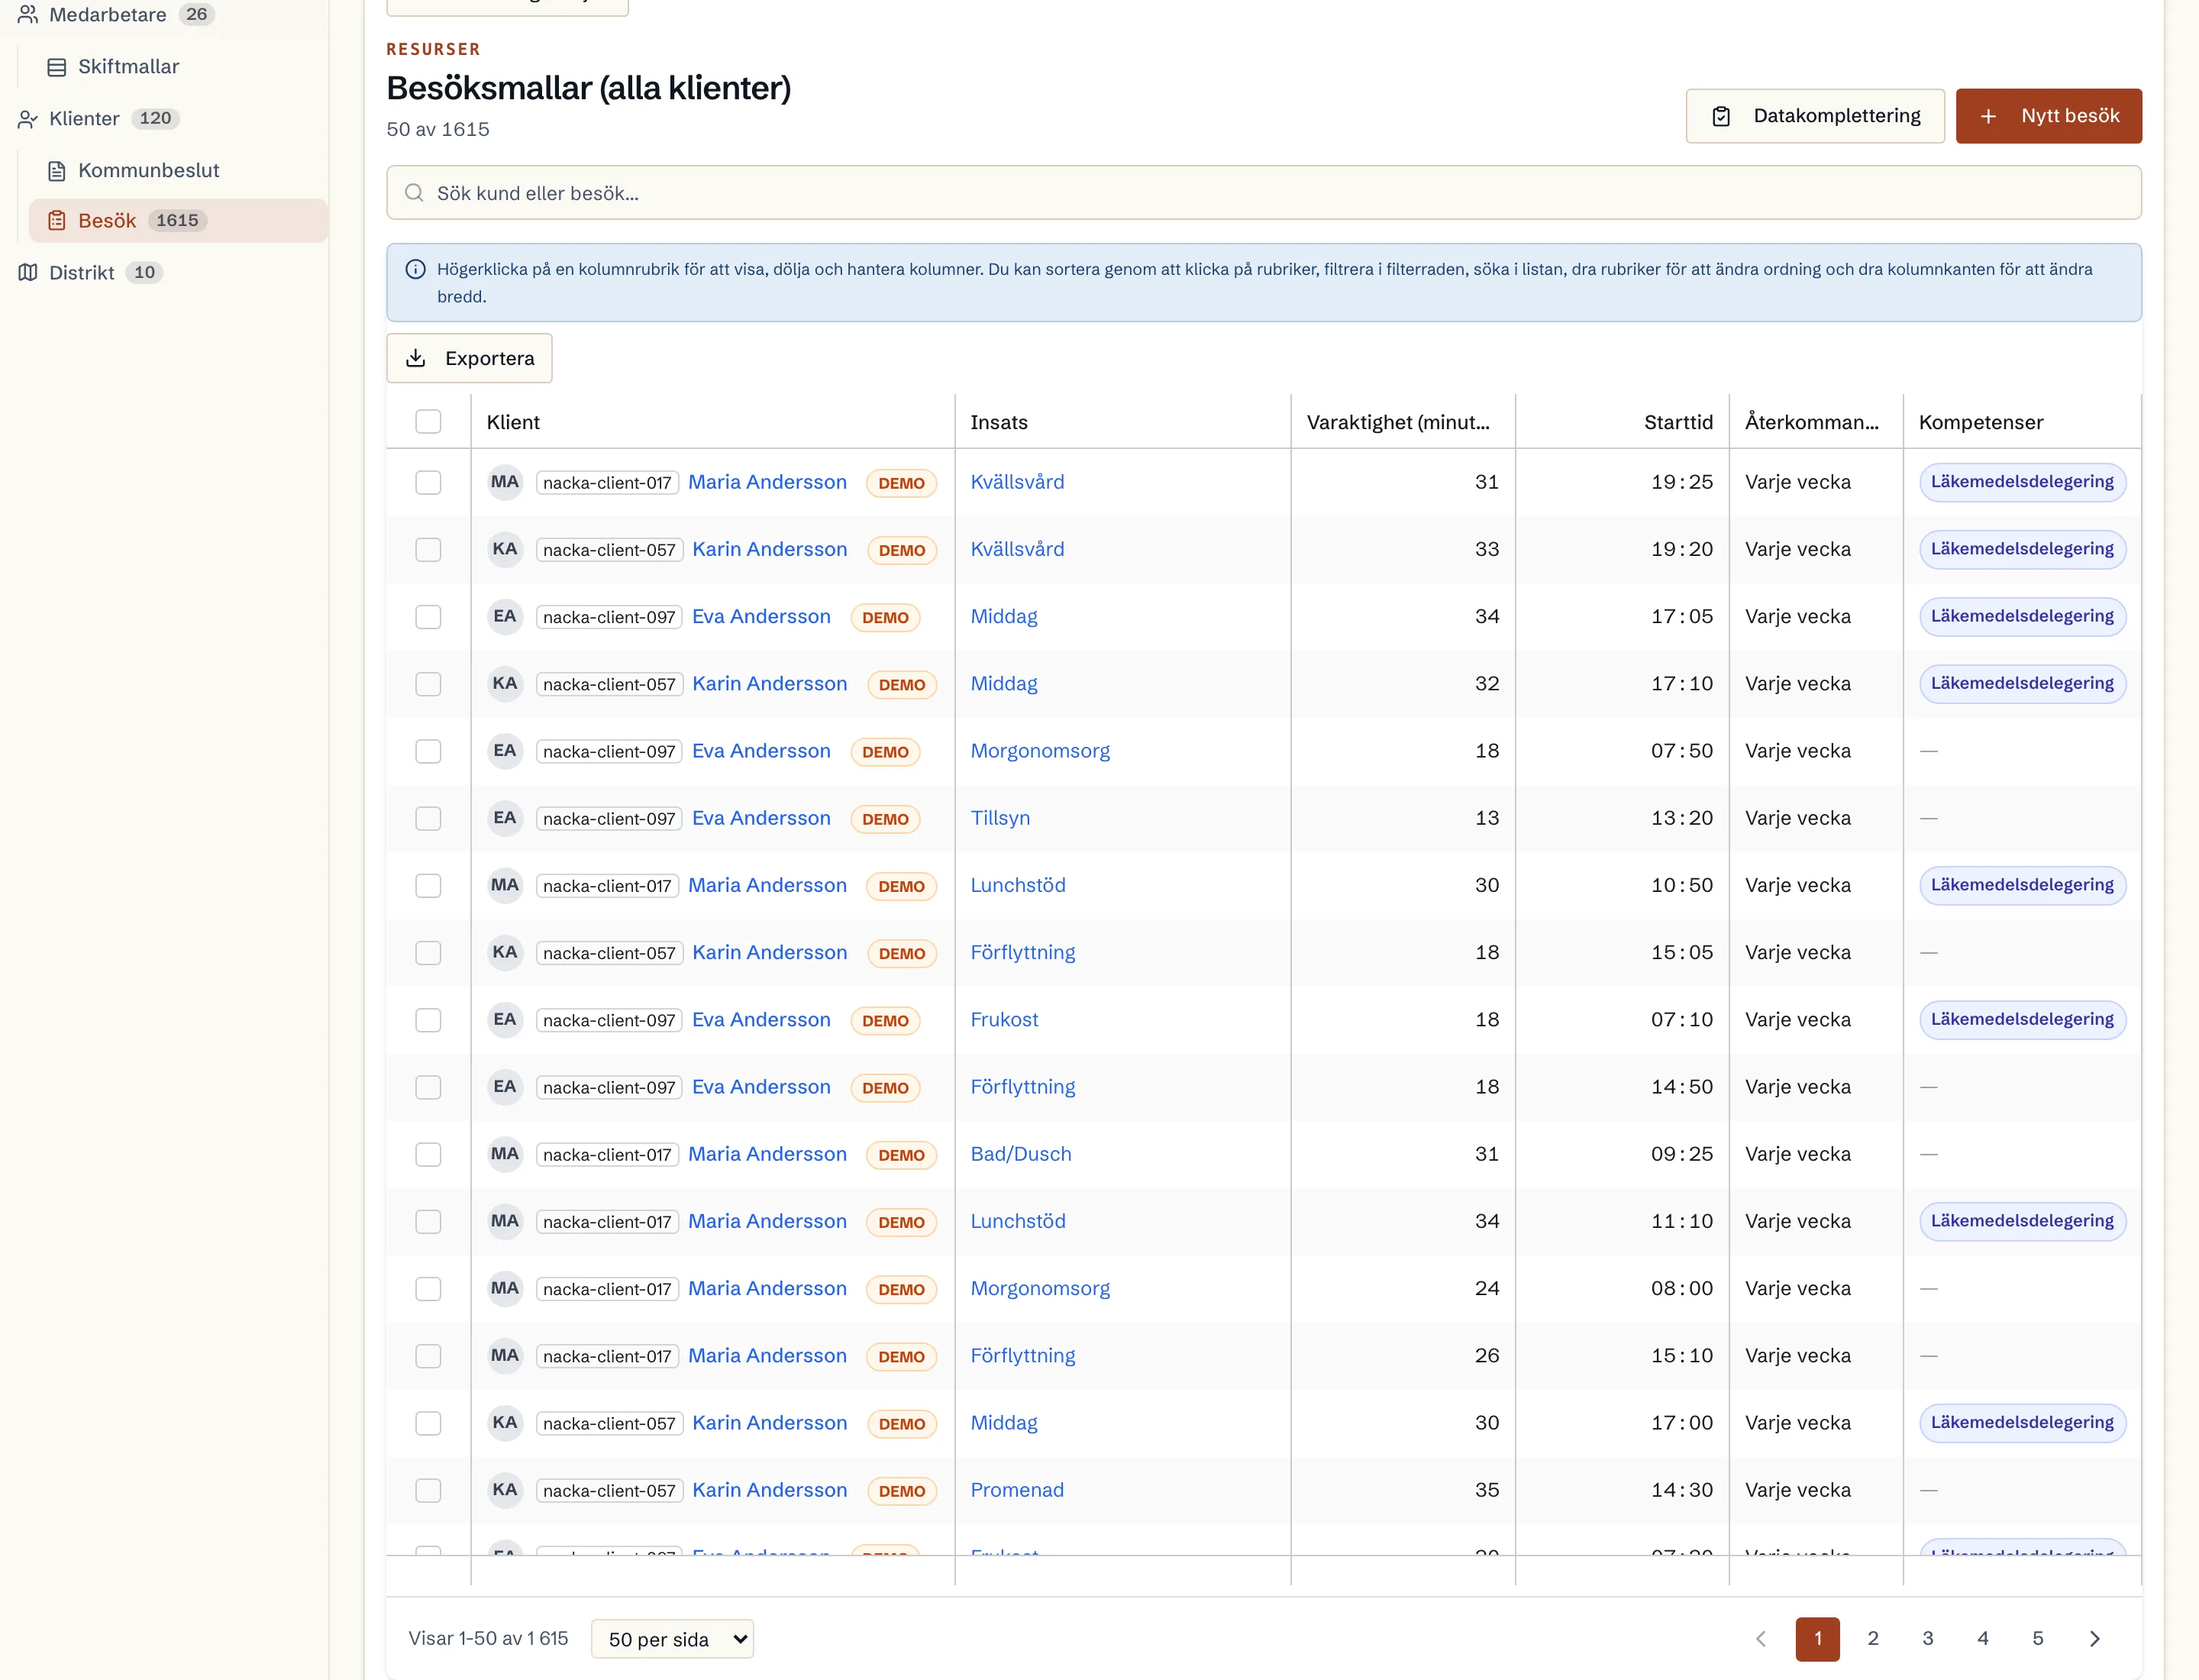Click the plus icon on the Nytt besök button
Viewport: 2199px width, 1680px height.
(x=1989, y=116)
